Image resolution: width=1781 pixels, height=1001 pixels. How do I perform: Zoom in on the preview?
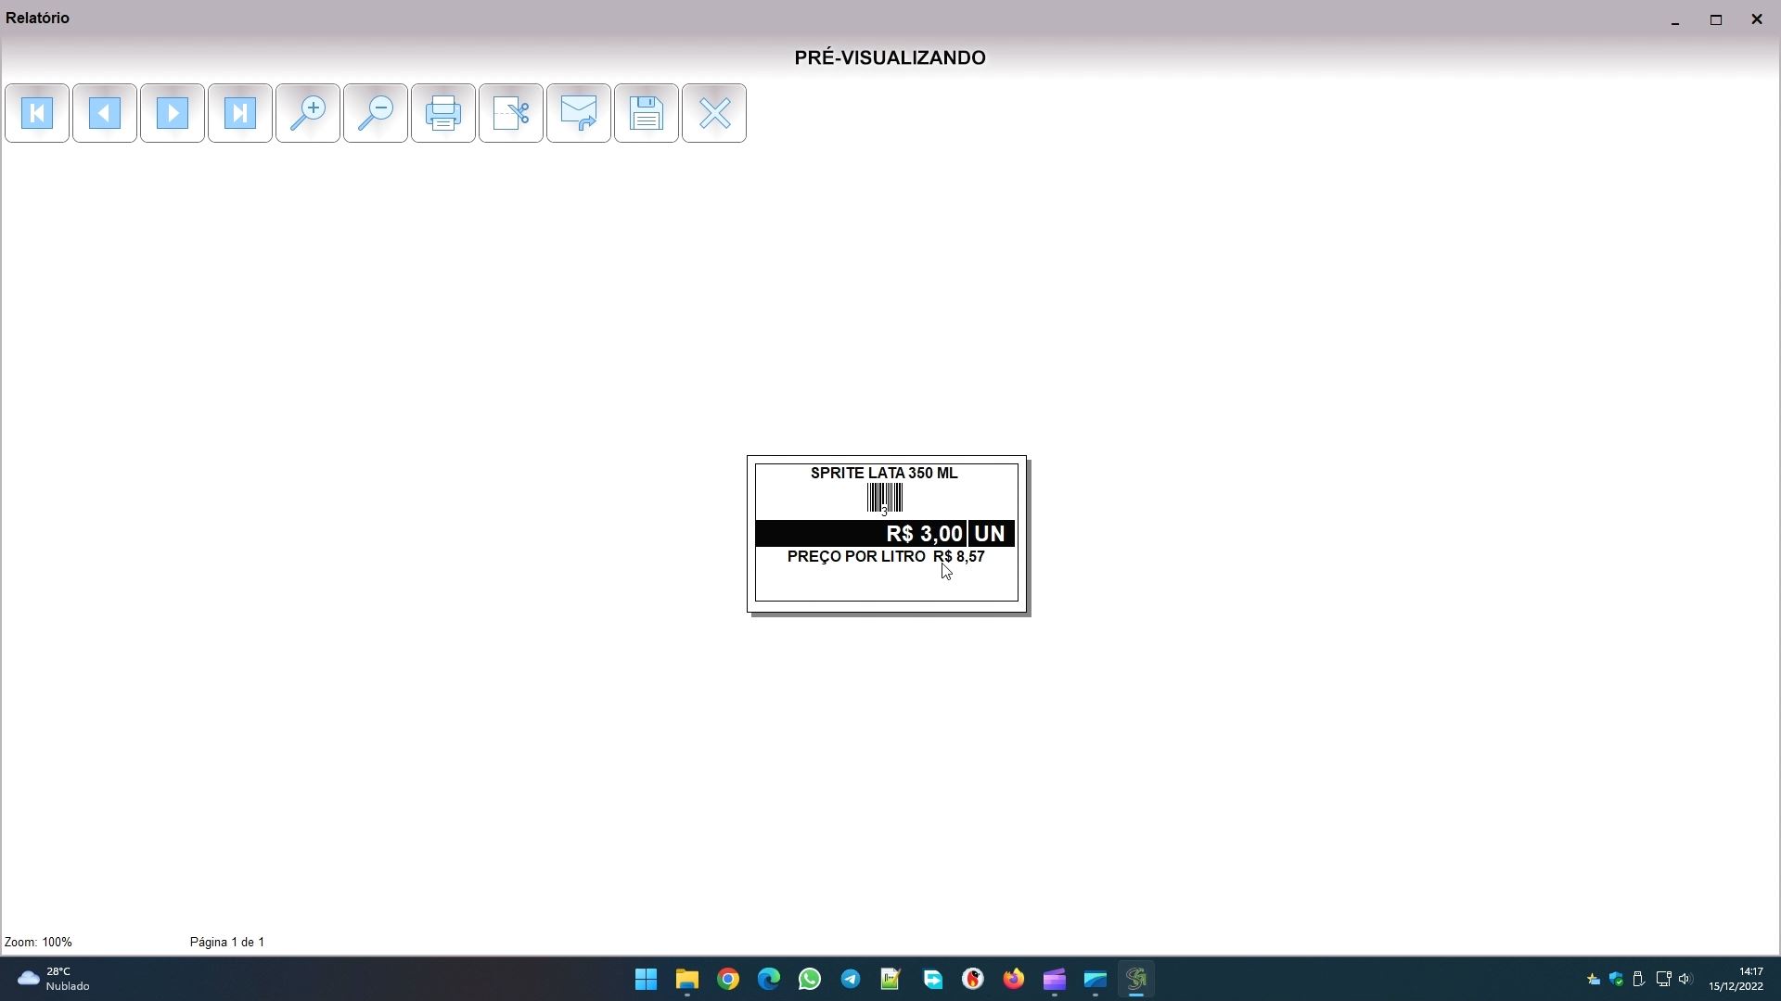point(308,113)
